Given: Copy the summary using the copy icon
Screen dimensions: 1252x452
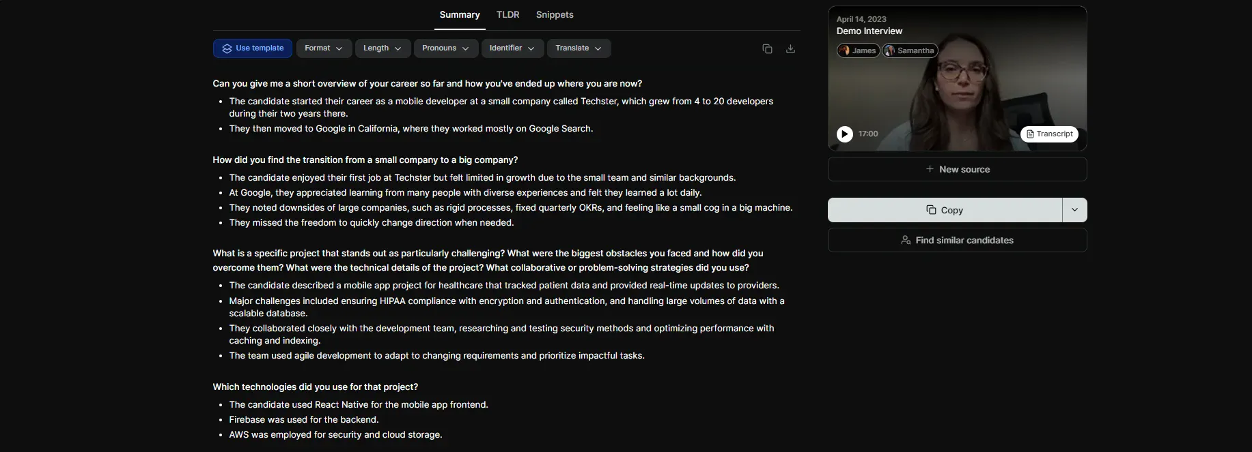Looking at the screenshot, I should click(x=767, y=48).
